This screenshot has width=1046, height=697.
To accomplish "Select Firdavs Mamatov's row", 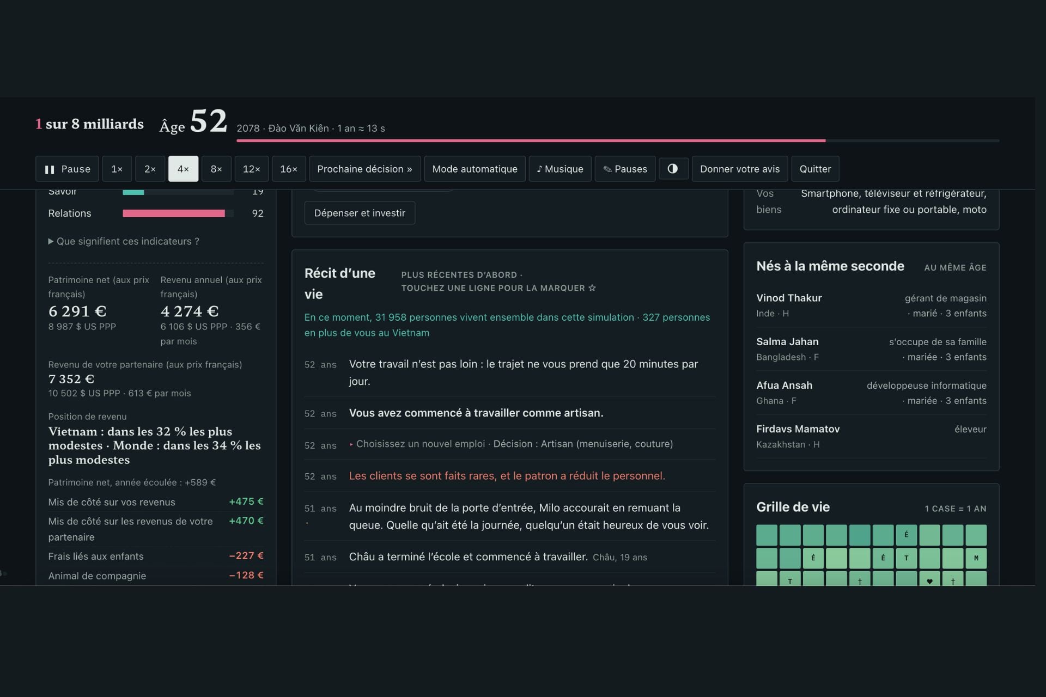I will (871, 436).
